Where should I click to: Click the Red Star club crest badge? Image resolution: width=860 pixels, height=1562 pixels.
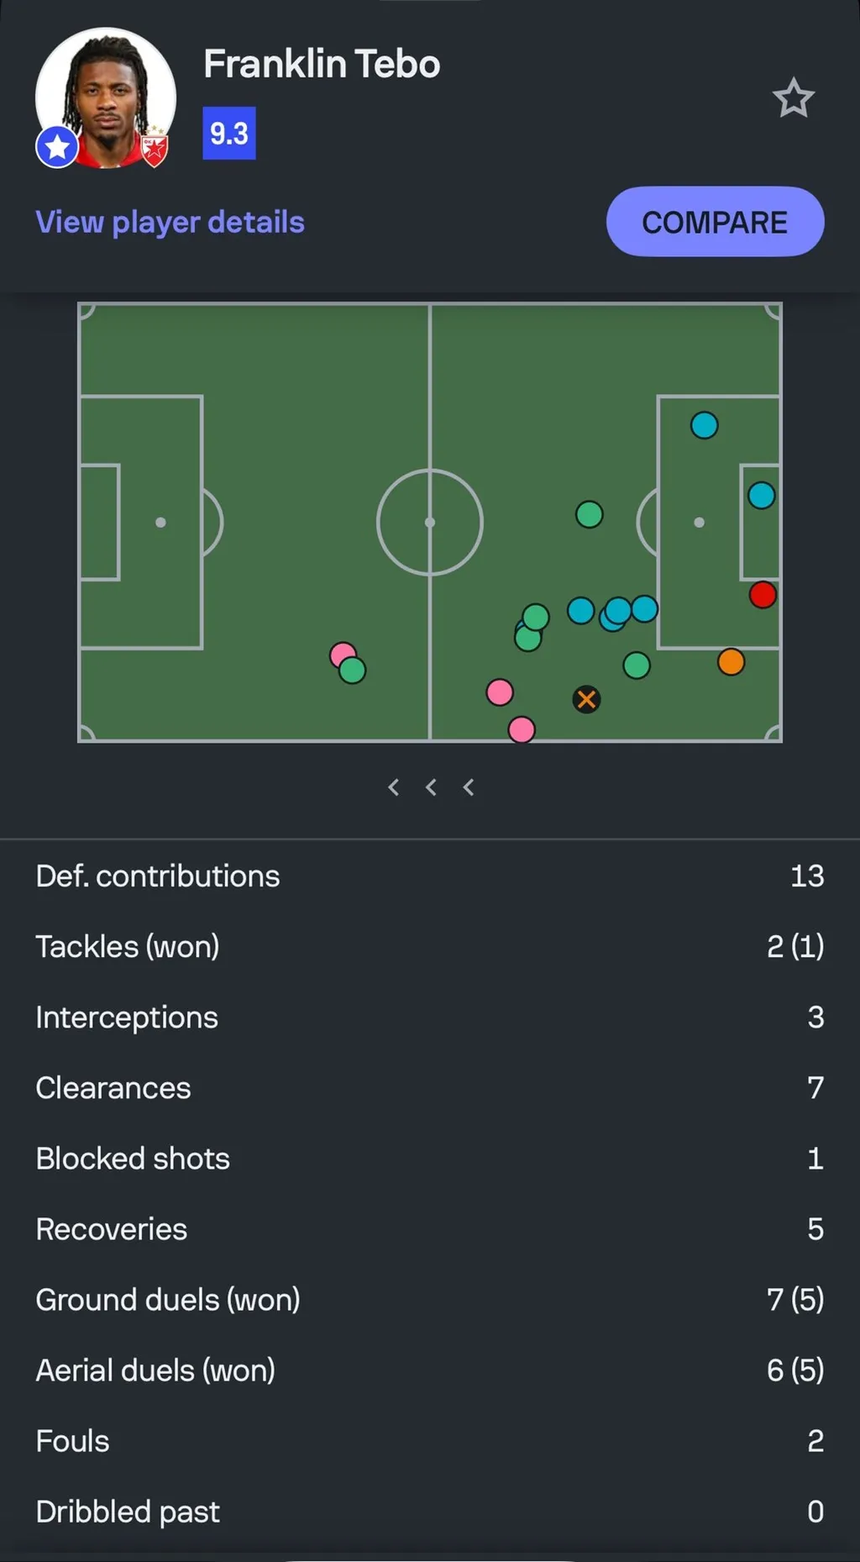(x=155, y=150)
